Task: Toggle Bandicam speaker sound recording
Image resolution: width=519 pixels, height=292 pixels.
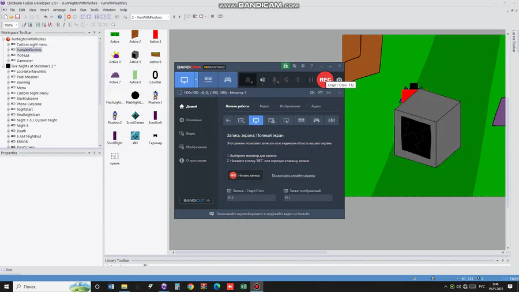Action: [x=262, y=80]
